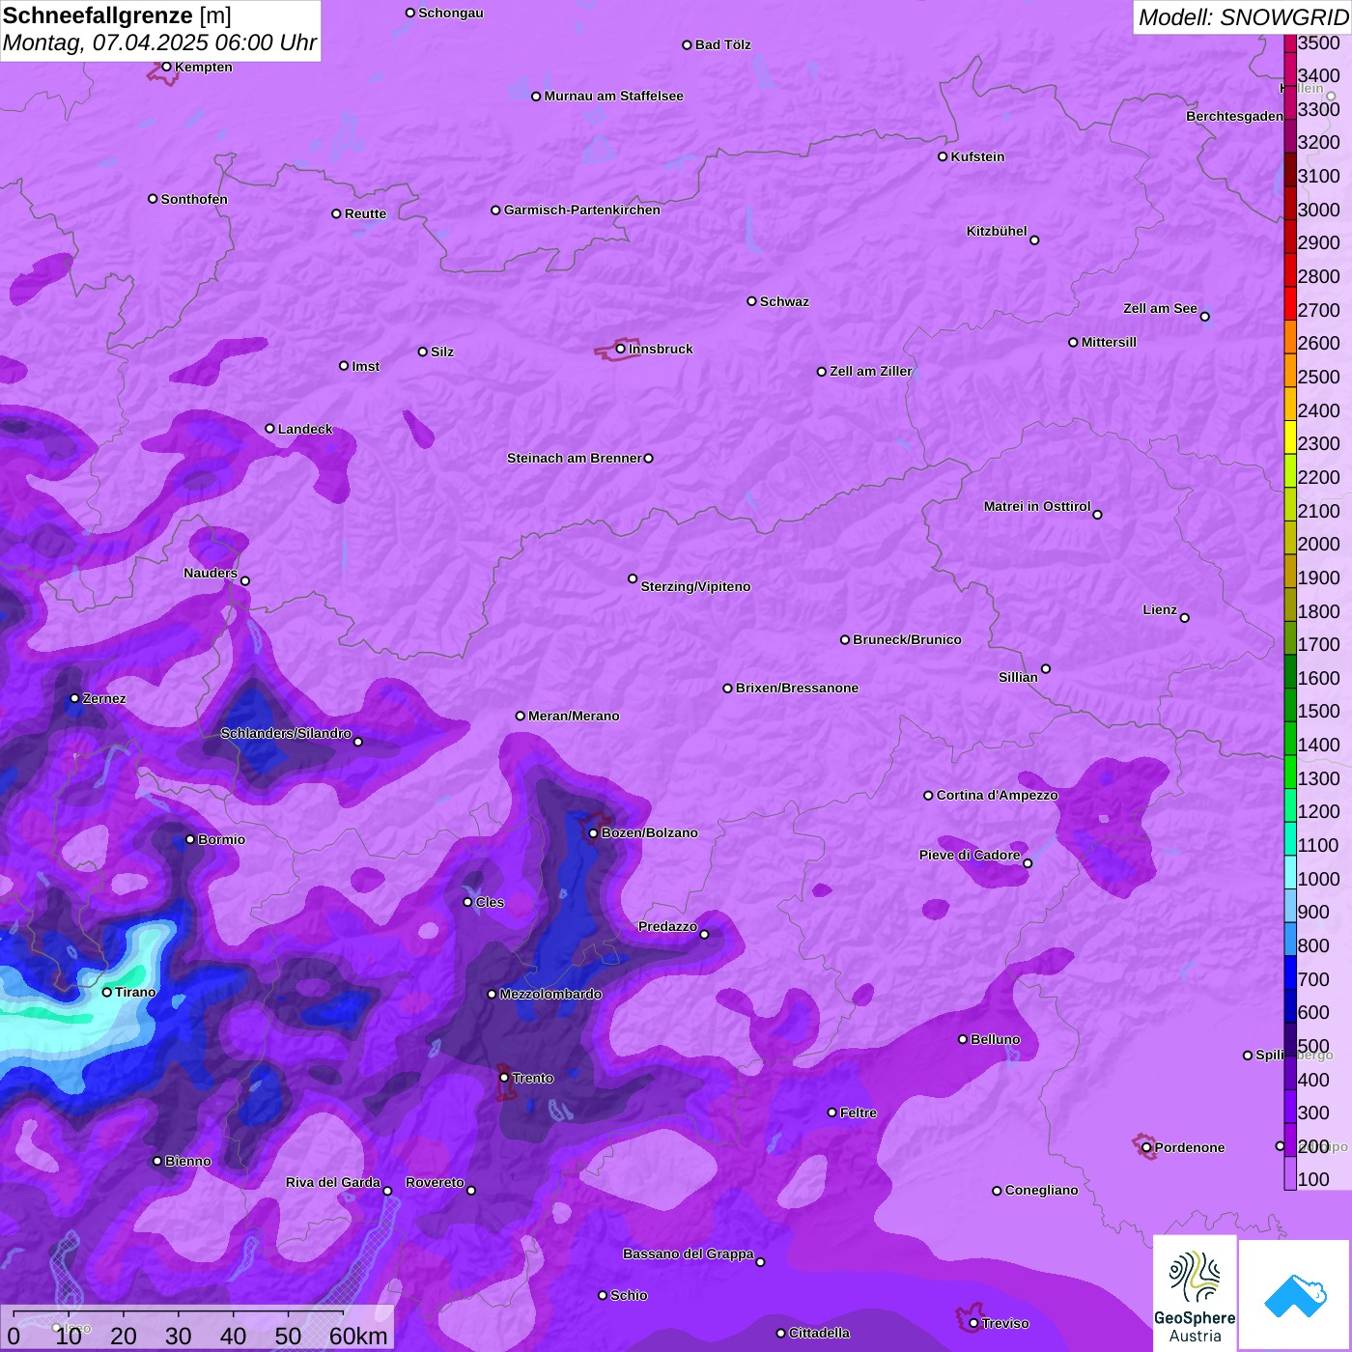Click the blue avalanche-service logo in the corner

(1295, 1295)
